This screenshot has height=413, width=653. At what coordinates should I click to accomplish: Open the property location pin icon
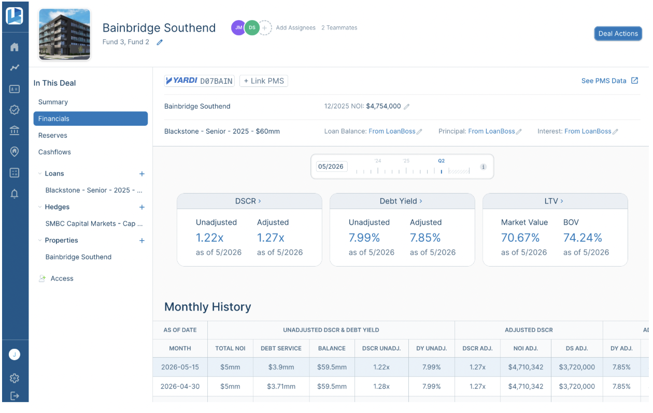point(15,152)
